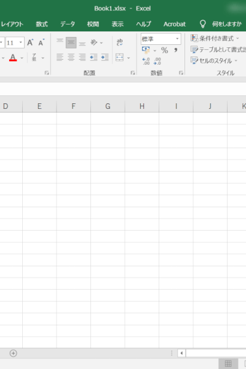Viewport: 246px width, 369px height.
Task: Open the number format 標準 combo box
Action: click(161, 39)
